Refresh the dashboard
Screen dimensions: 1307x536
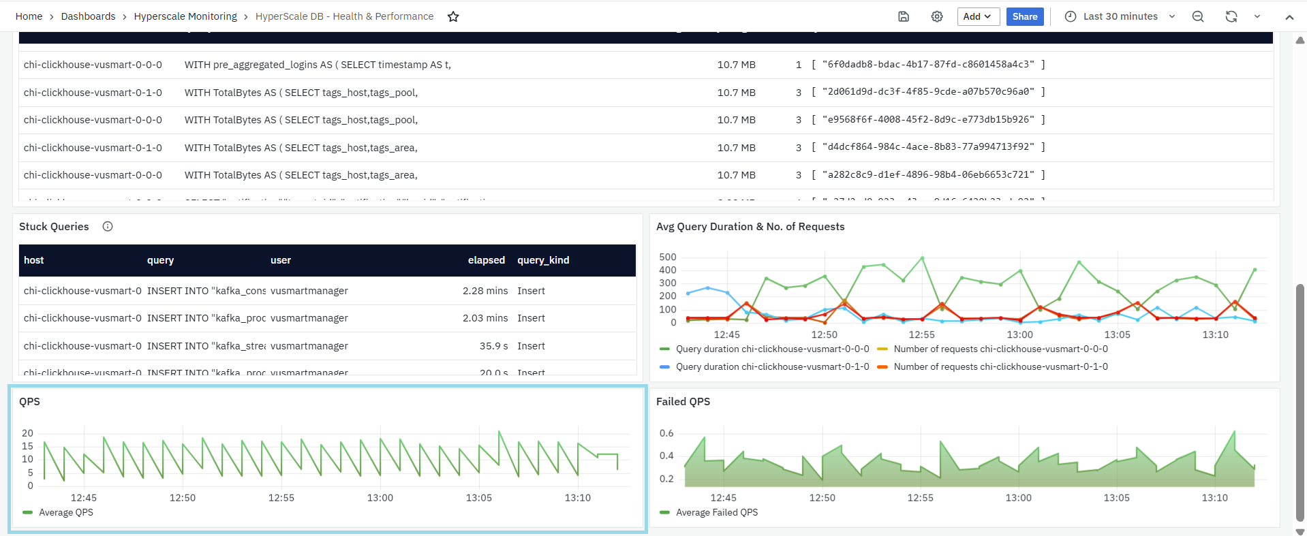point(1231,17)
